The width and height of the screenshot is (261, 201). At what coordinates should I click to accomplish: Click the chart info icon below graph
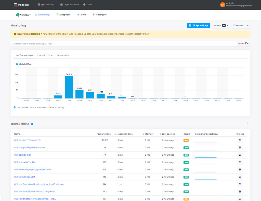tap(15, 107)
